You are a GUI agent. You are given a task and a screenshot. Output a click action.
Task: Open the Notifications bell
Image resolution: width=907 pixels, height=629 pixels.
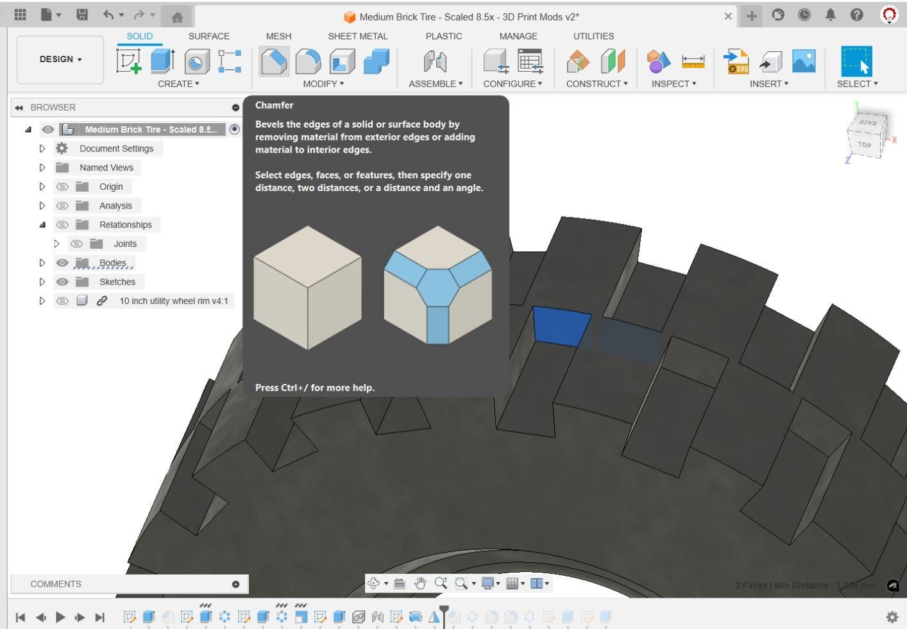tap(831, 15)
